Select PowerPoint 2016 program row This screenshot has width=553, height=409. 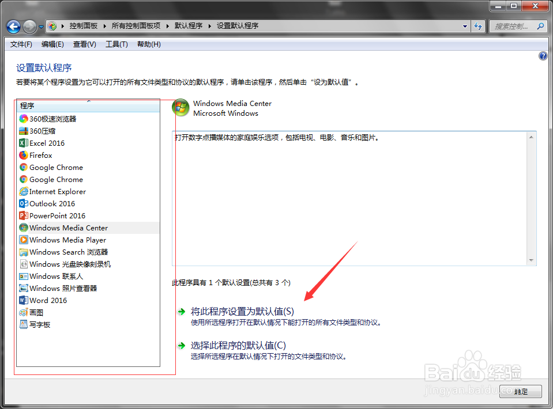[x=88, y=215]
